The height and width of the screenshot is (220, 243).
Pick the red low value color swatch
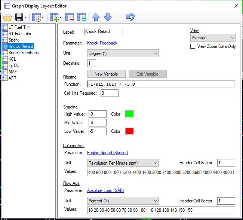(129, 131)
